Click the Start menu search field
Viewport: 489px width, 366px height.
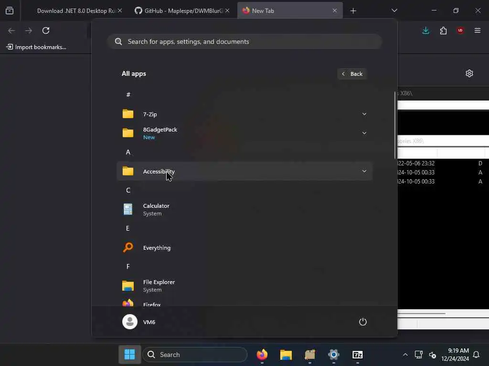(x=244, y=42)
